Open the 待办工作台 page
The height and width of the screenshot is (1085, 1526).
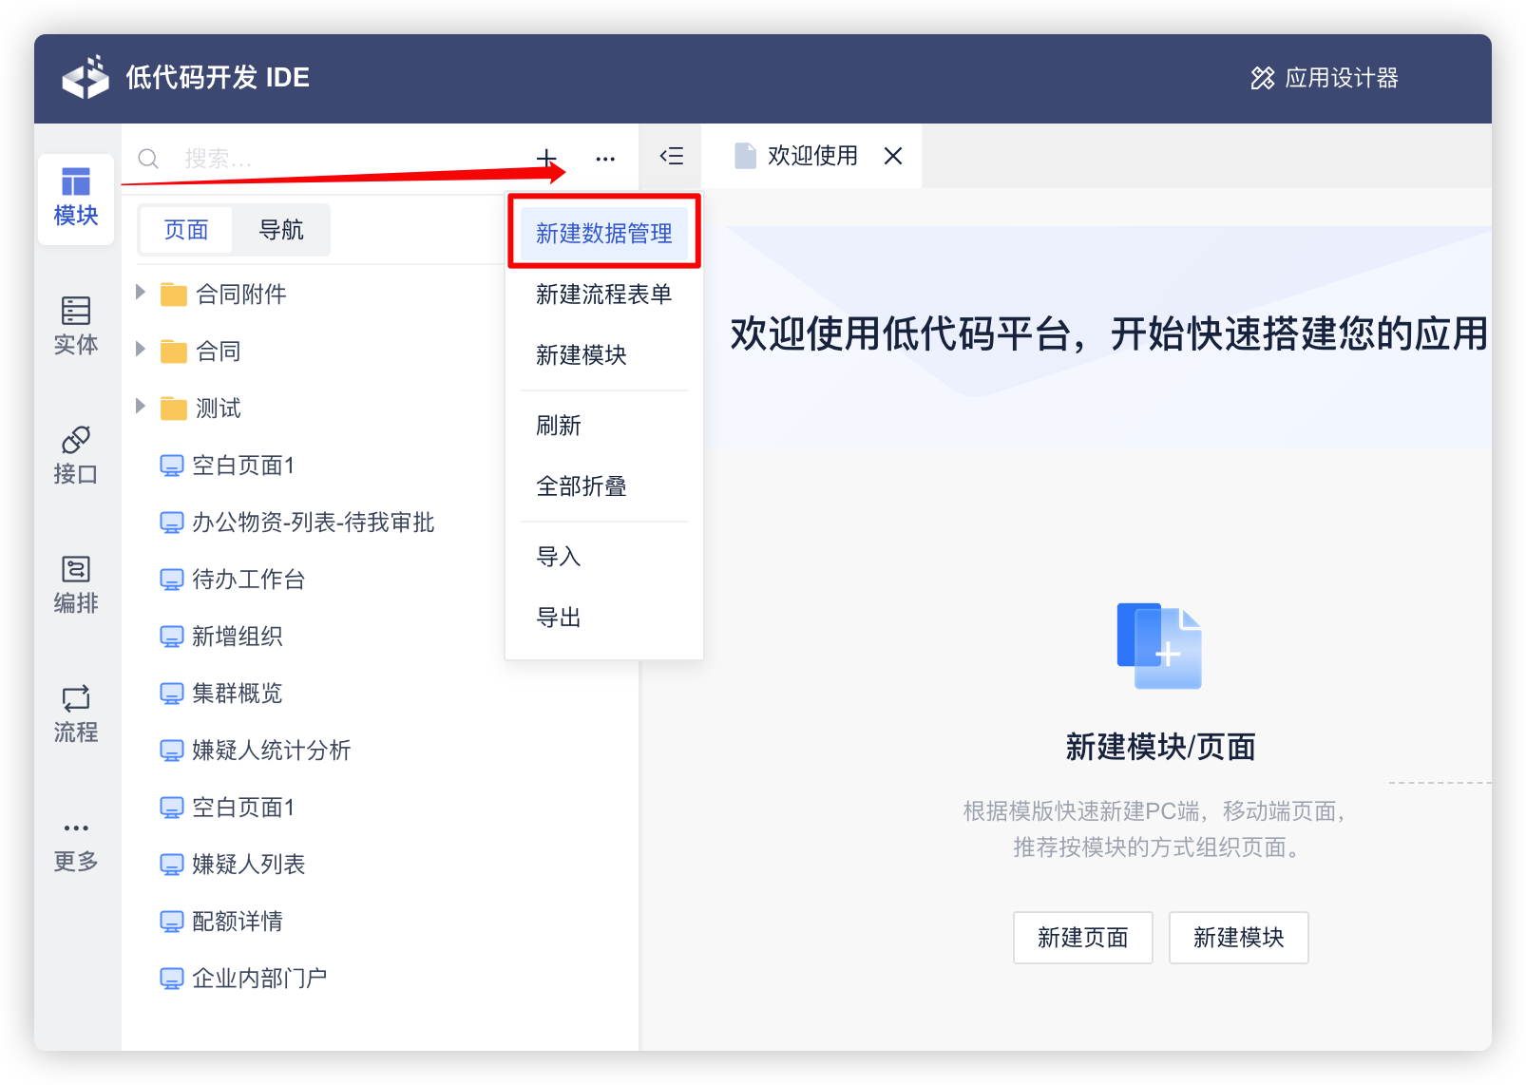[x=249, y=579]
